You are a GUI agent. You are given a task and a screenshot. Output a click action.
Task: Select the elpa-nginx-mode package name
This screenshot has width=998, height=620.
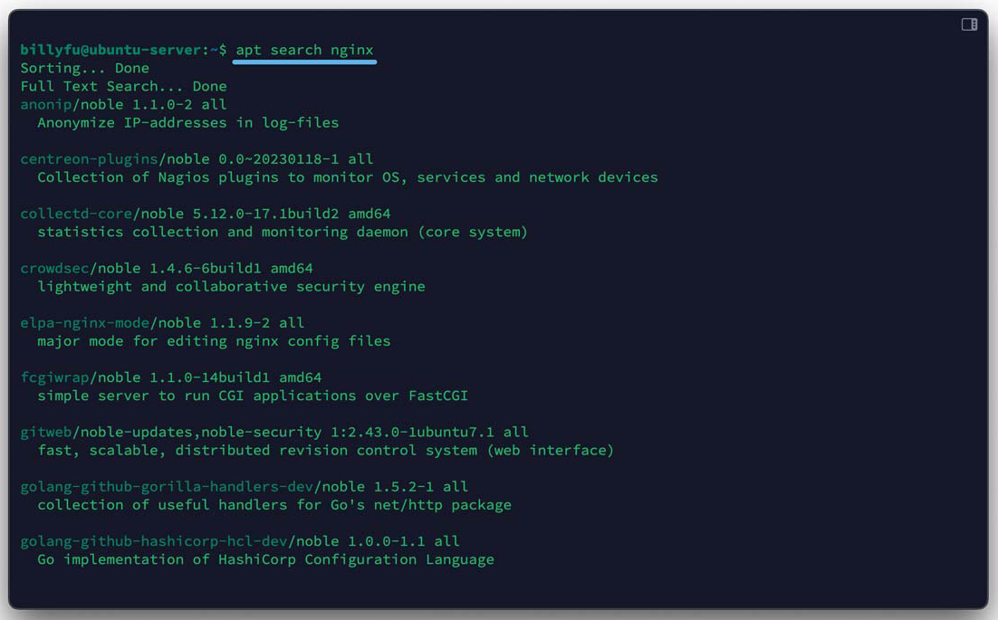point(84,322)
